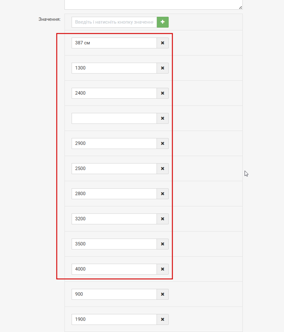Delete the 2500 value entry
This screenshot has width=284, height=332.
tap(162, 168)
